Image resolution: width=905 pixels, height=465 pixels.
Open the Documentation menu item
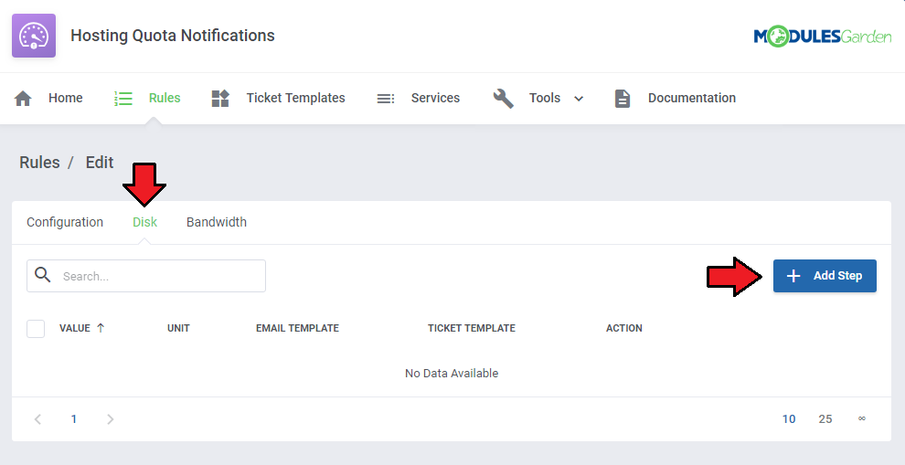[x=691, y=98]
